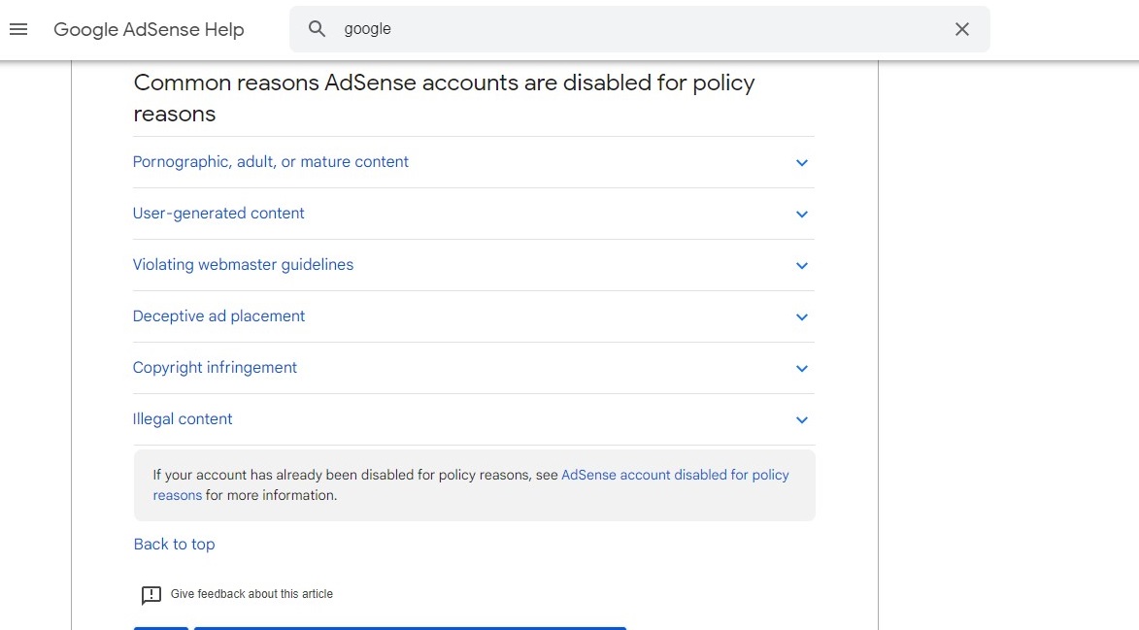Expand Illegal content section
Image resolution: width=1139 pixels, height=630 pixels.
point(473,419)
